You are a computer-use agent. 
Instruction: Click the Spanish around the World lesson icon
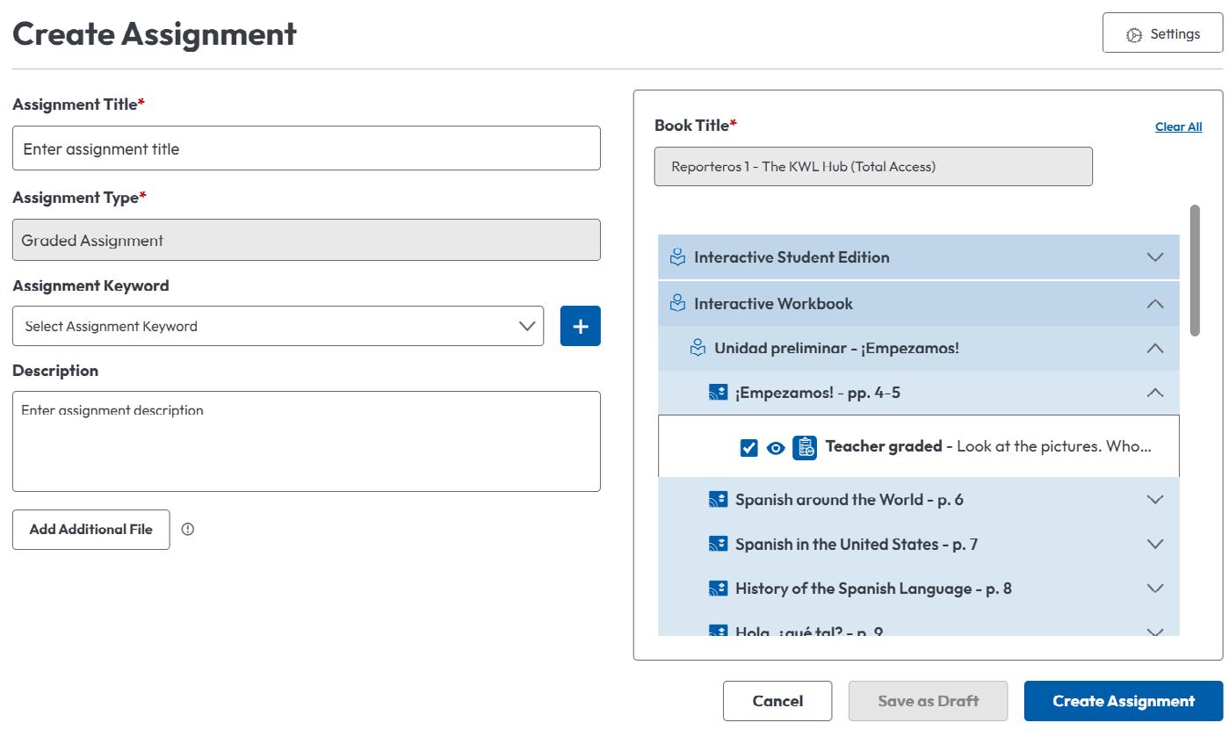click(x=718, y=499)
